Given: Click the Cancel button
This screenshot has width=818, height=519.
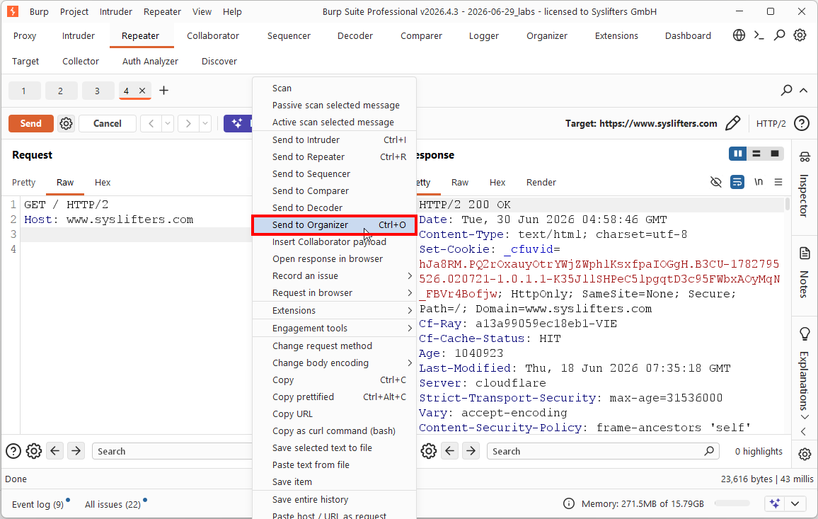Looking at the screenshot, I should [108, 123].
